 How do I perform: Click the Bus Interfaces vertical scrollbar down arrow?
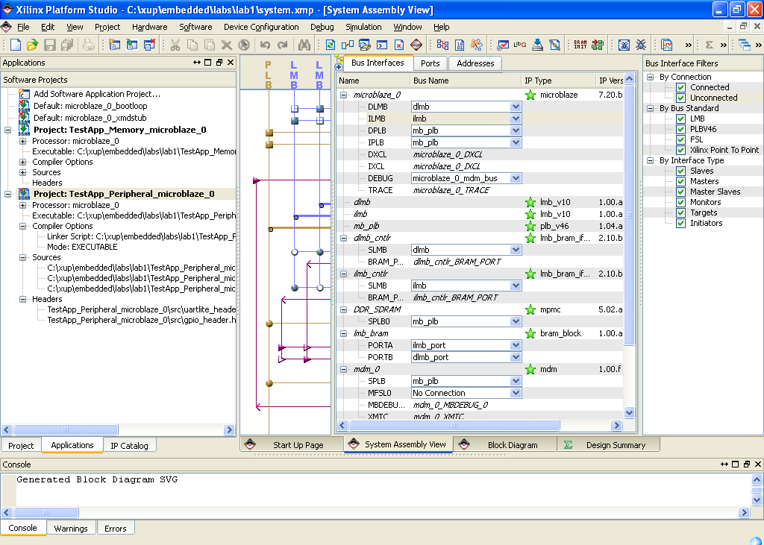click(x=629, y=412)
